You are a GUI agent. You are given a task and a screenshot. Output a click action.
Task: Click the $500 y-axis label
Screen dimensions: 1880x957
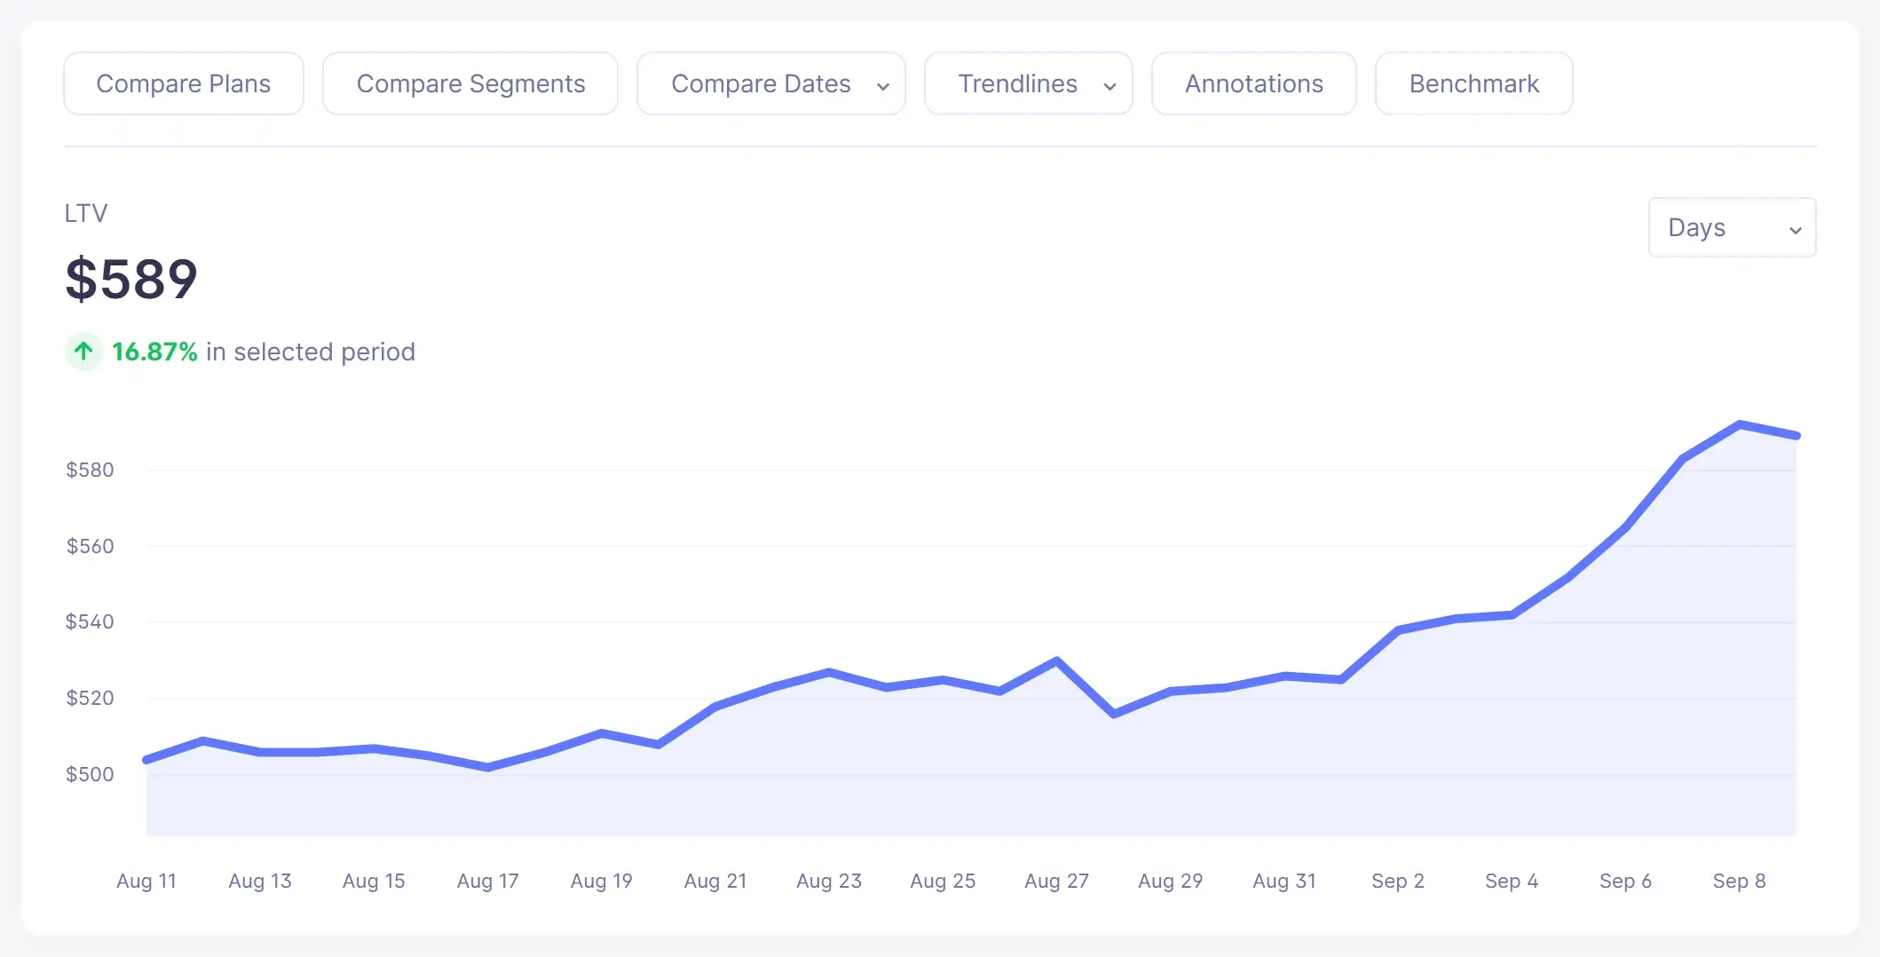point(90,774)
